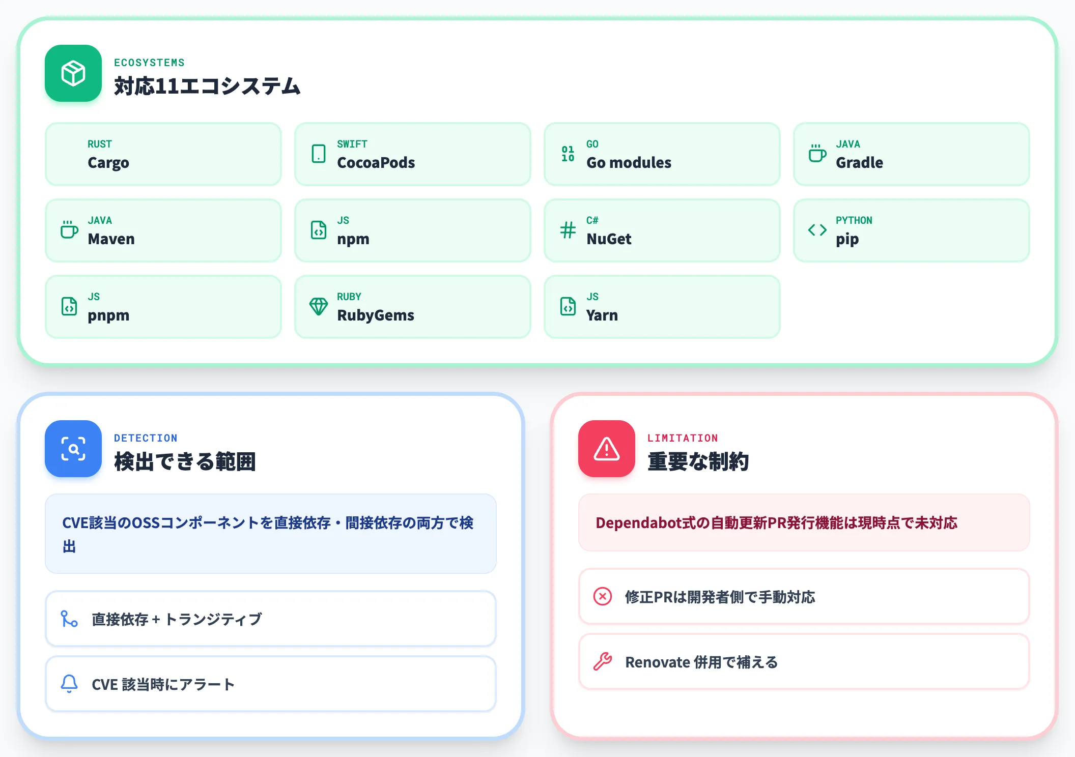
Task: Click the green package box Ecosystems icon
Action: (73, 73)
